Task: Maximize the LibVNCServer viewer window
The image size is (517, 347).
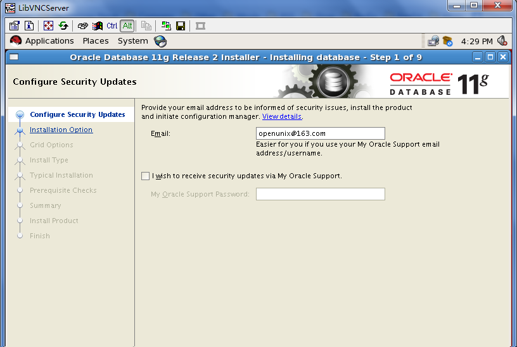Action: [x=474, y=5]
